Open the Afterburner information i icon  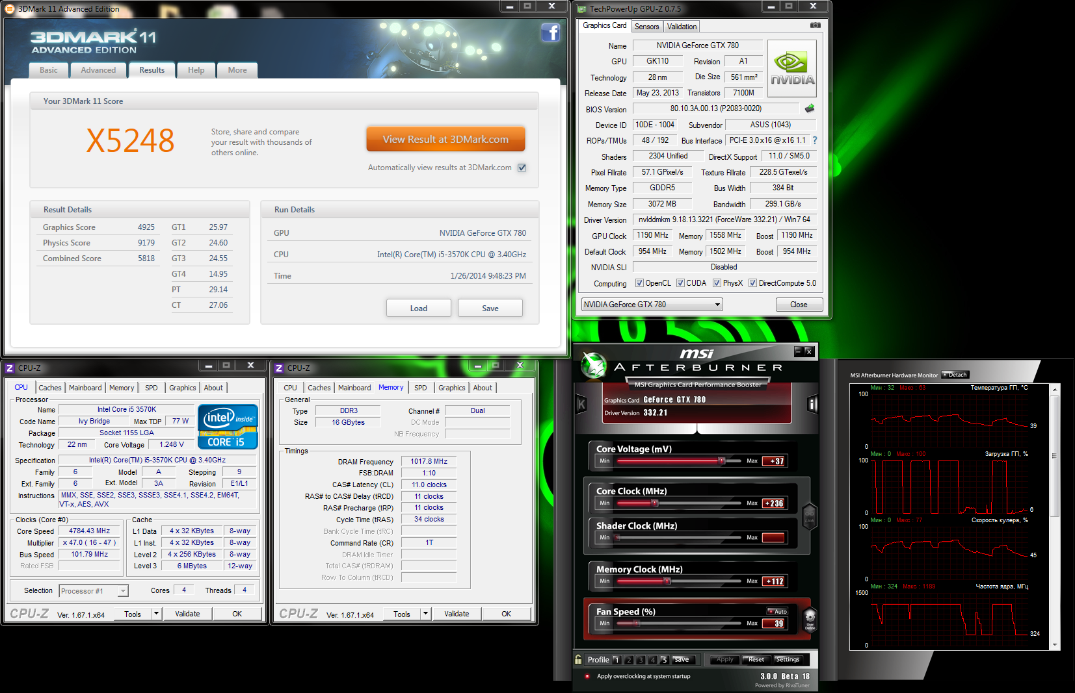pyautogui.click(x=812, y=405)
